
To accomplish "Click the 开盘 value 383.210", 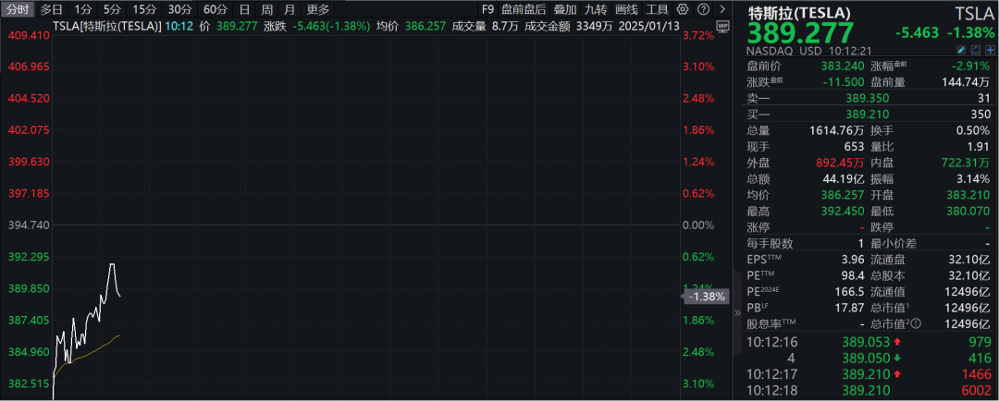I will click(x=969, y=195).
